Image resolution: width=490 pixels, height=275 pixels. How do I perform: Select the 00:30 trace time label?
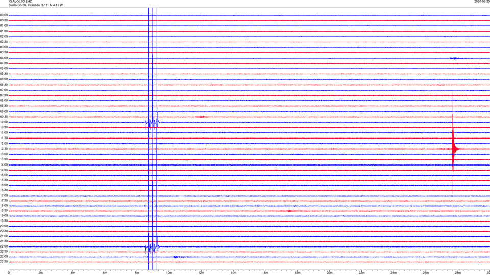[4, 20]
